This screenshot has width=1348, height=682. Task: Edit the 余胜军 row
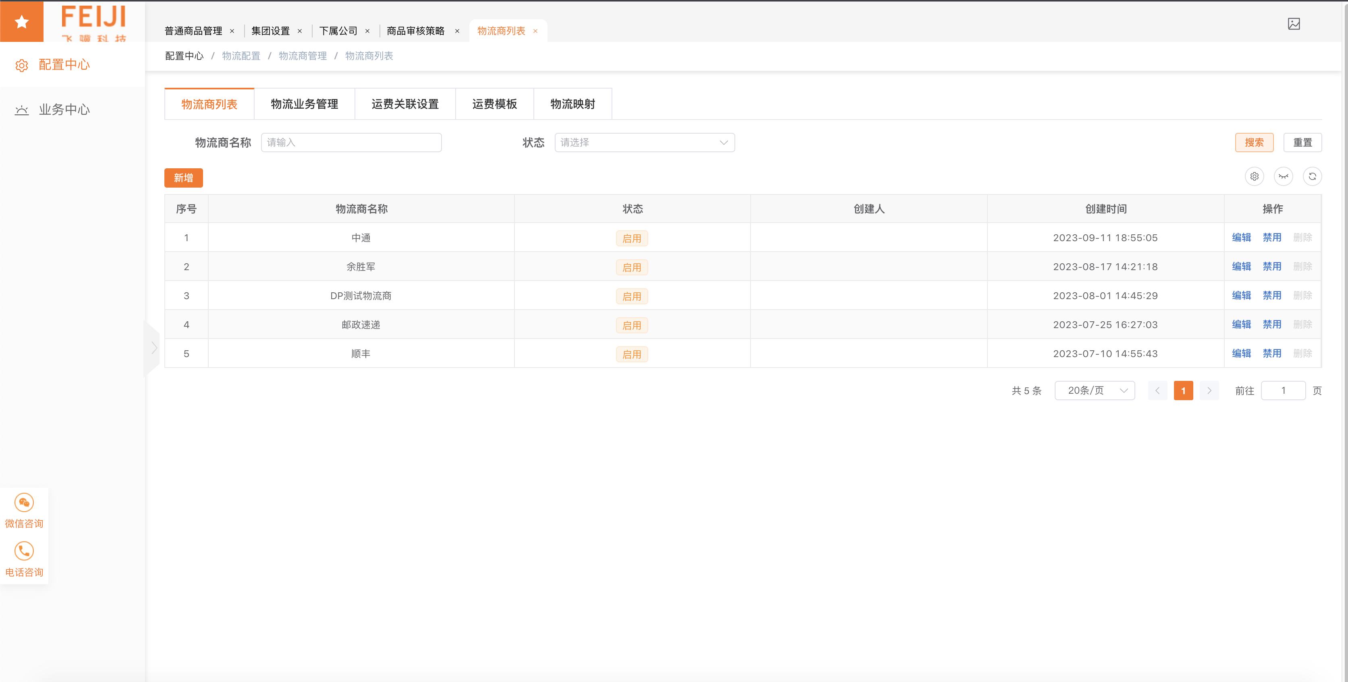pos(1241,267)
